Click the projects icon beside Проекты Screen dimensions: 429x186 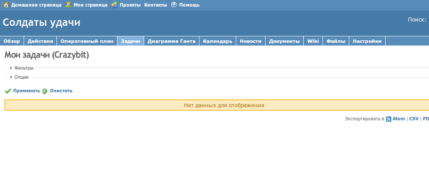(x=114, y=5)
